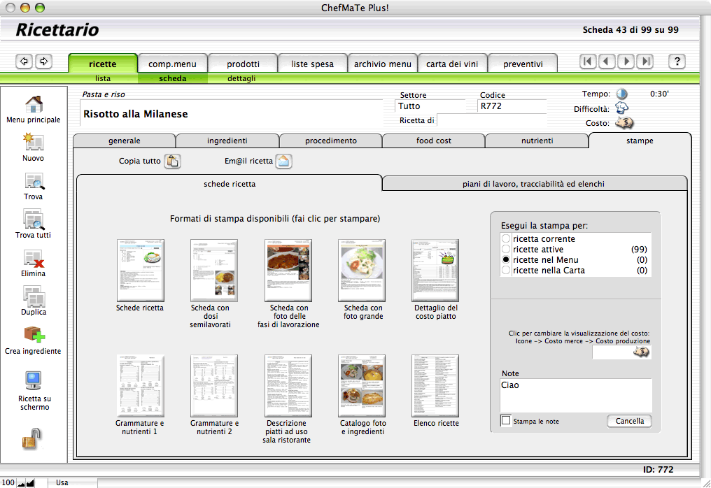Print the Elenco ricette thumbnail

(435, 386)
